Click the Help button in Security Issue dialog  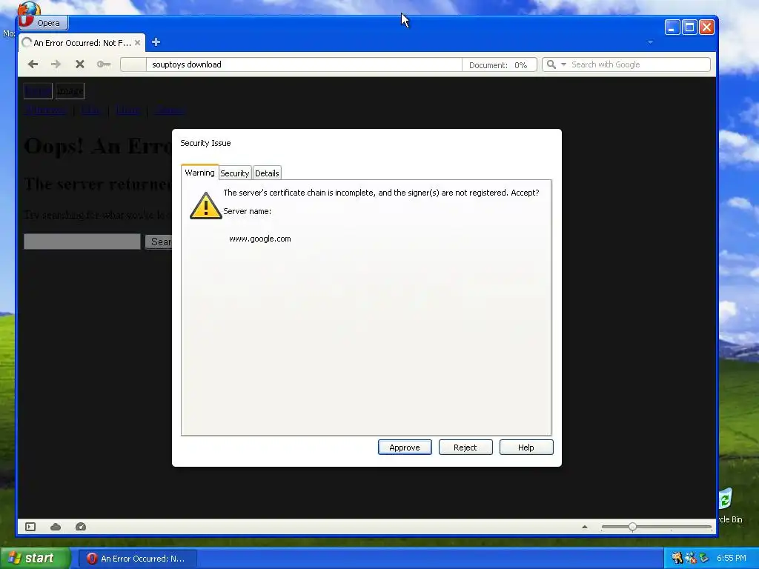tap(526, 447)
